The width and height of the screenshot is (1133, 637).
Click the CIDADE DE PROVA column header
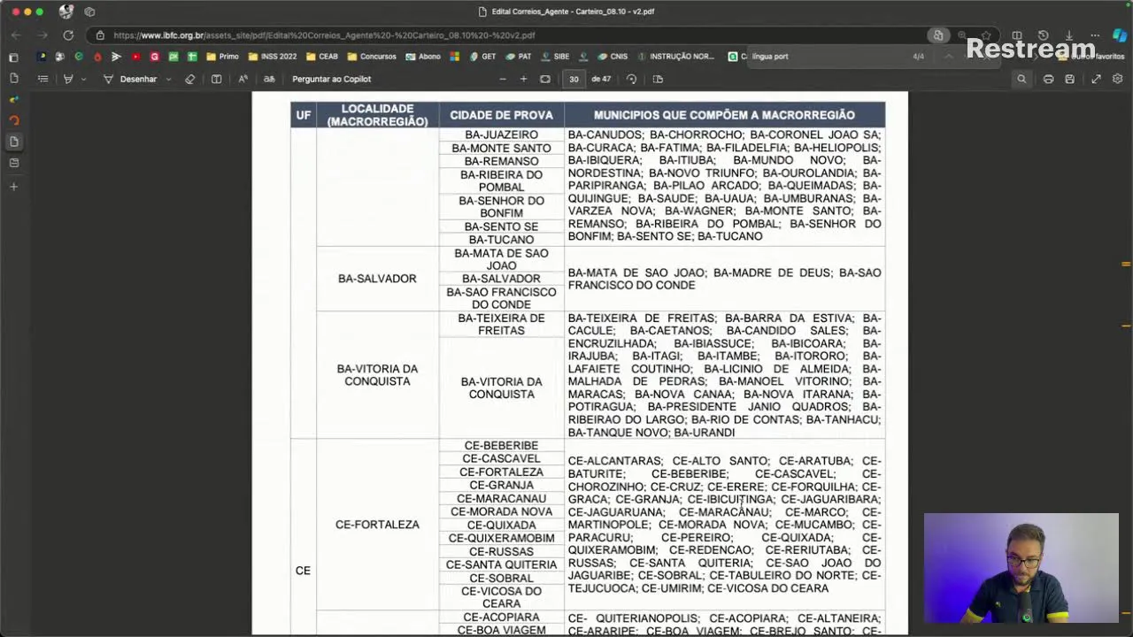[501, 115]
